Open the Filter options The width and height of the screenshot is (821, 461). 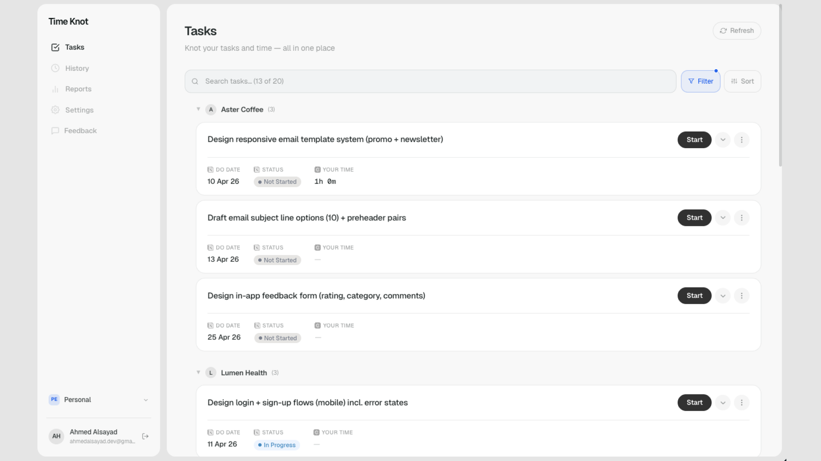point(700,82)
